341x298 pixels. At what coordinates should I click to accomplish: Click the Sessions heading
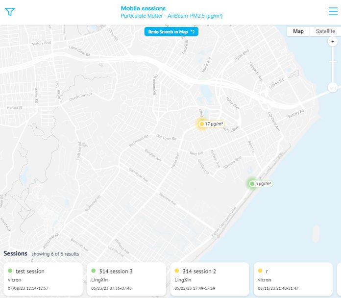(16, 253)
